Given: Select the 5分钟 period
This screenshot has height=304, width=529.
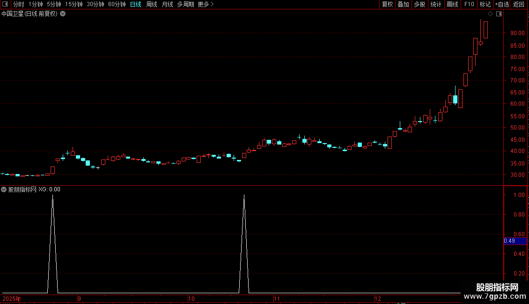Looking at the screenshot, I should point(54,4).
